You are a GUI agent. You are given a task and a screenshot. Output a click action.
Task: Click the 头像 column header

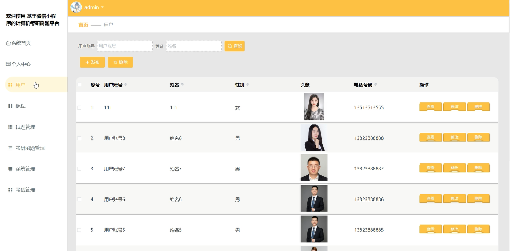(305, 85)
